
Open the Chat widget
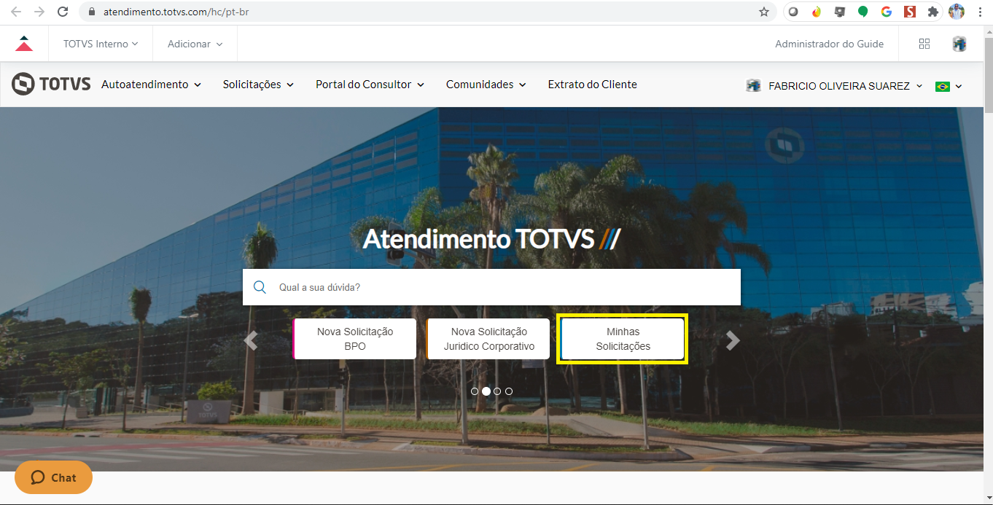click(54, 477)
